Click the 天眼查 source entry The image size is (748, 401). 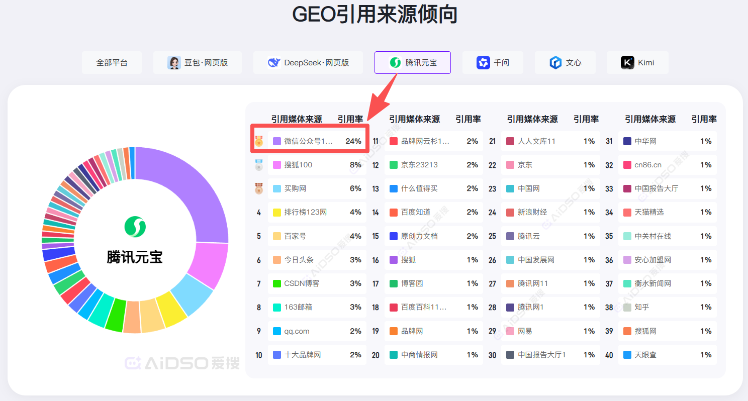[669, 355]
